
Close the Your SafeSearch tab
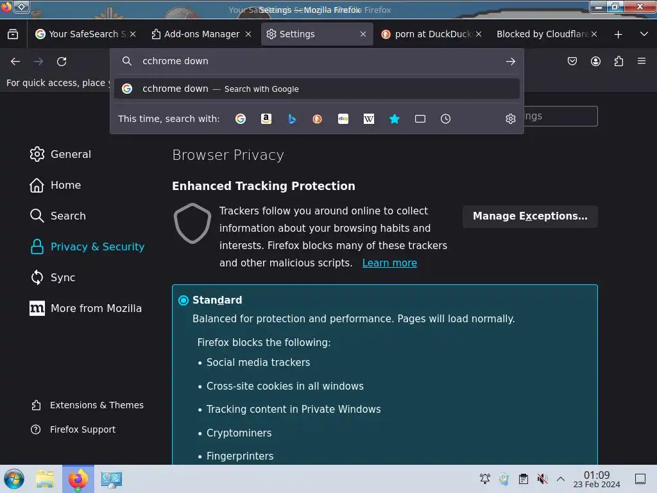point(133,35)
